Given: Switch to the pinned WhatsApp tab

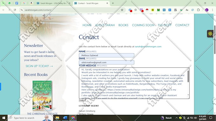Looking at the screenshot, I should [9, 3].
